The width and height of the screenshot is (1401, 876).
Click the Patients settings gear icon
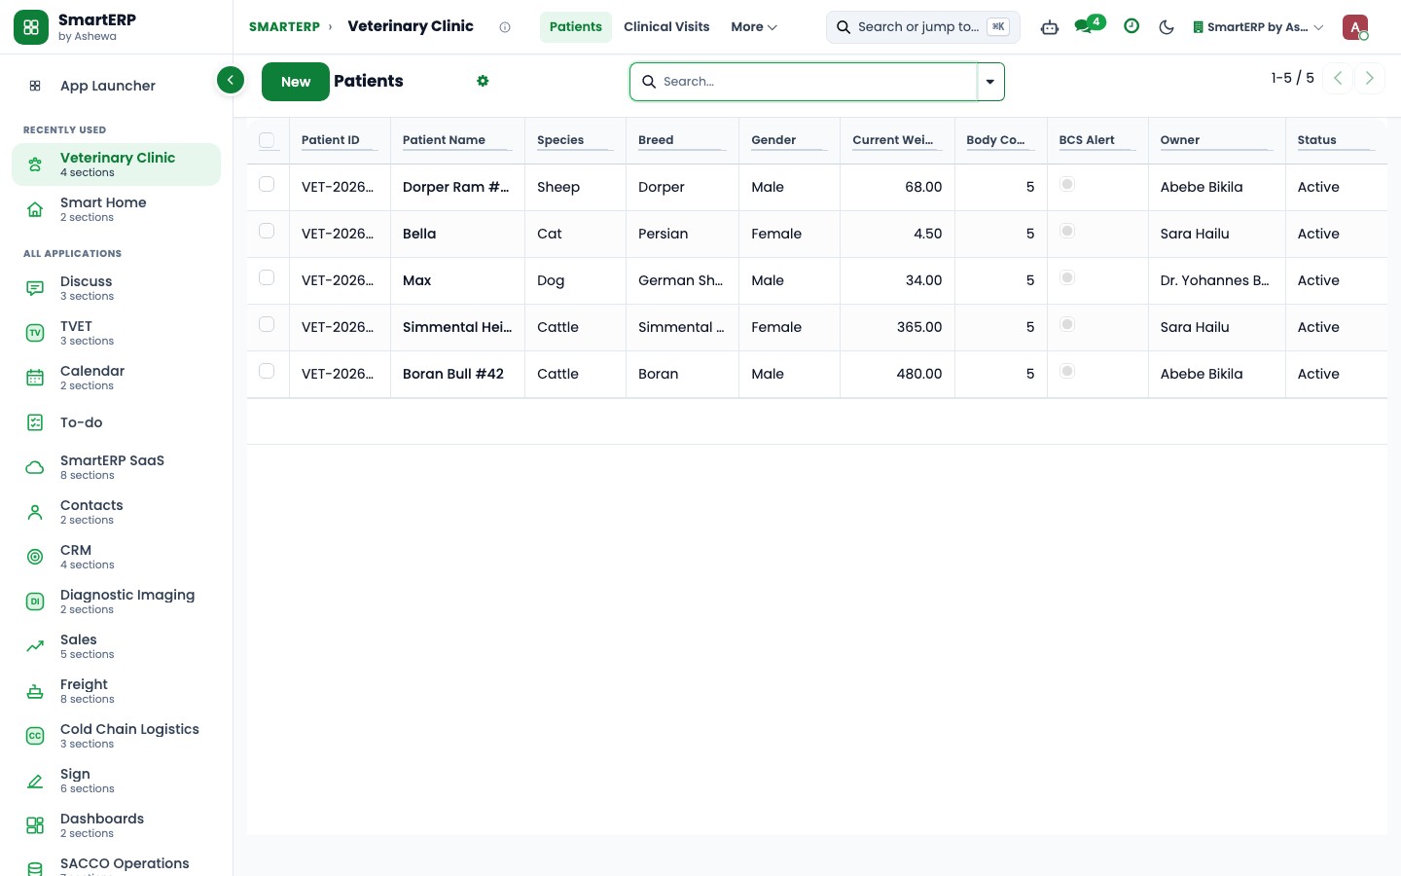coord(483,81)
